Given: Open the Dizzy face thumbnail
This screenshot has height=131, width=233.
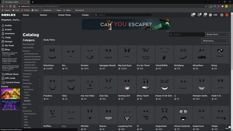Looking at the screenshot, I should [220, 54].
